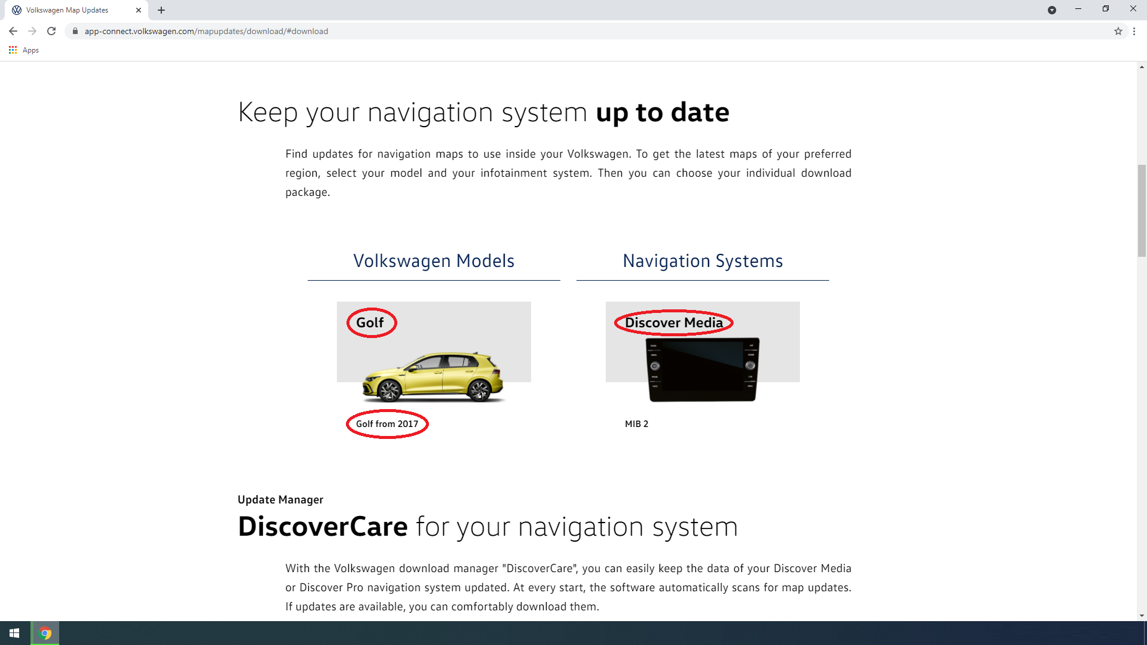Screen dimensions: 1147x645
Task: Select the Discover Media unit image
Action: point(703,369)
